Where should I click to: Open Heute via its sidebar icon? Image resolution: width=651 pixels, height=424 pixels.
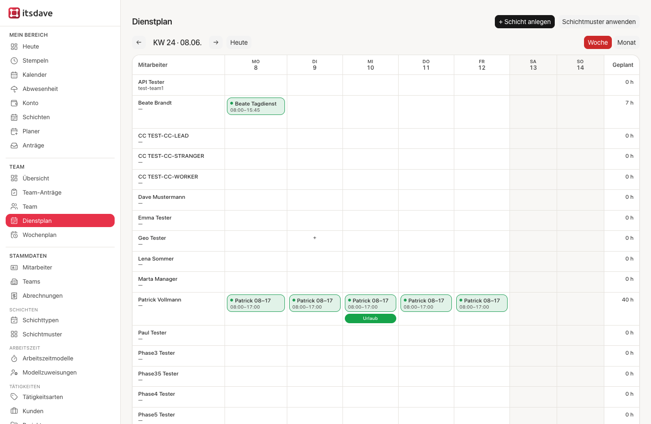pyautogui.click(x=14, y=47)
